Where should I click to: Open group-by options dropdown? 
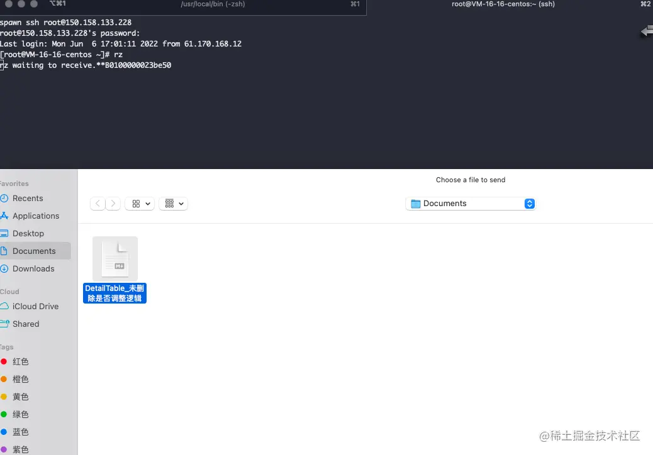(174, 204)
